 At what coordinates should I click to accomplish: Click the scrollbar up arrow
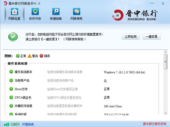click(166, 52)
